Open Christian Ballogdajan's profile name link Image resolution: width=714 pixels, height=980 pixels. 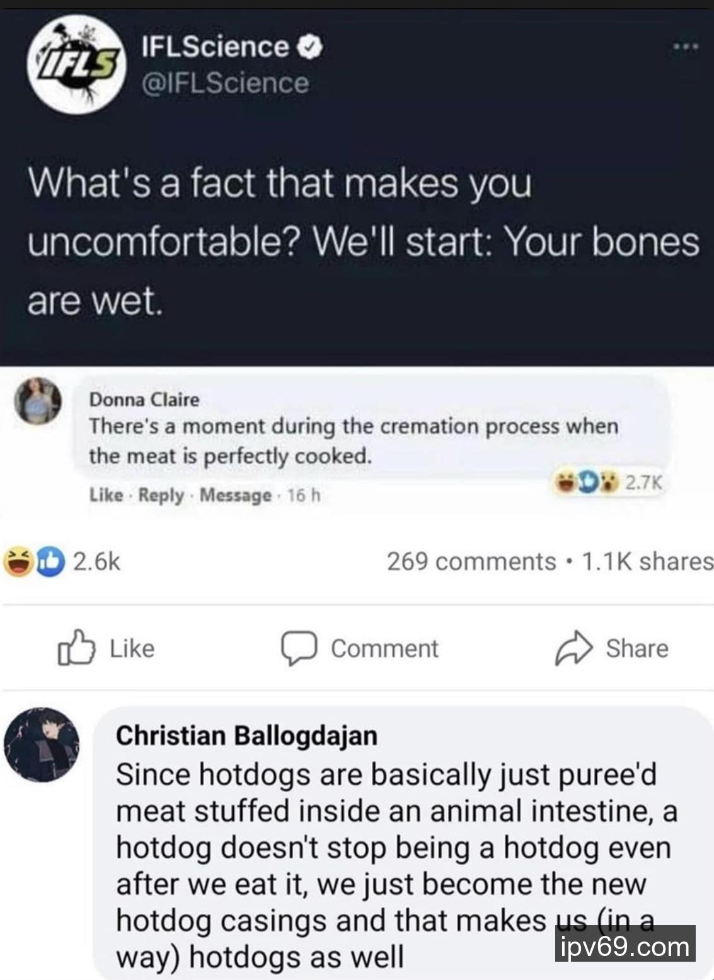246,735
